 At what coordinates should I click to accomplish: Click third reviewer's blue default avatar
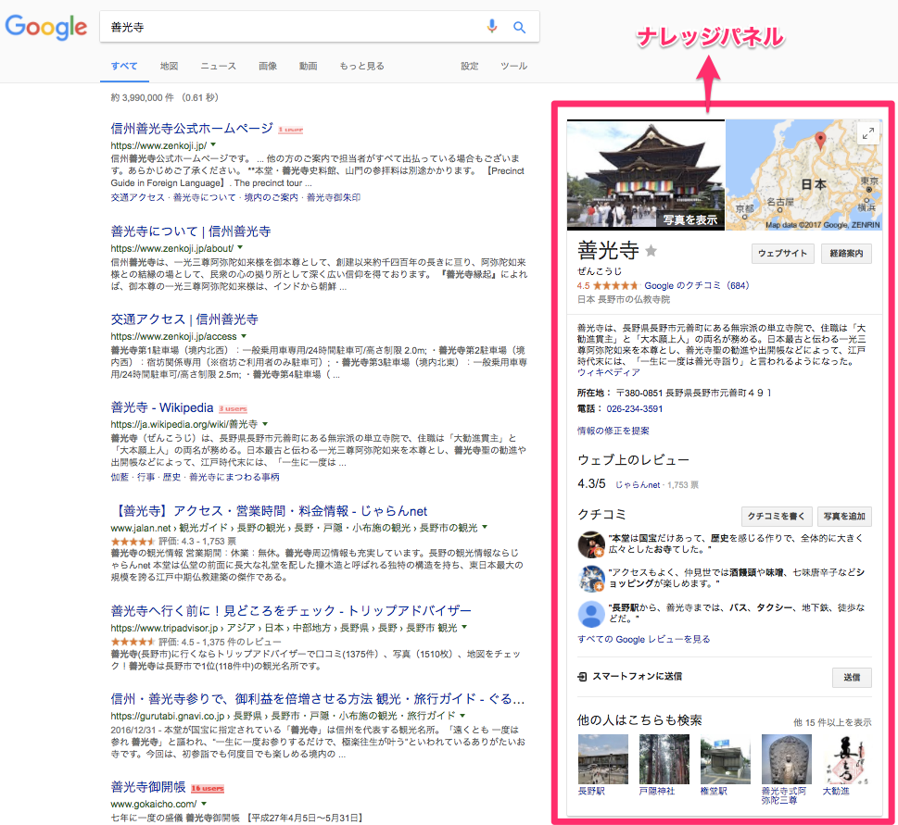click(591, 614)
